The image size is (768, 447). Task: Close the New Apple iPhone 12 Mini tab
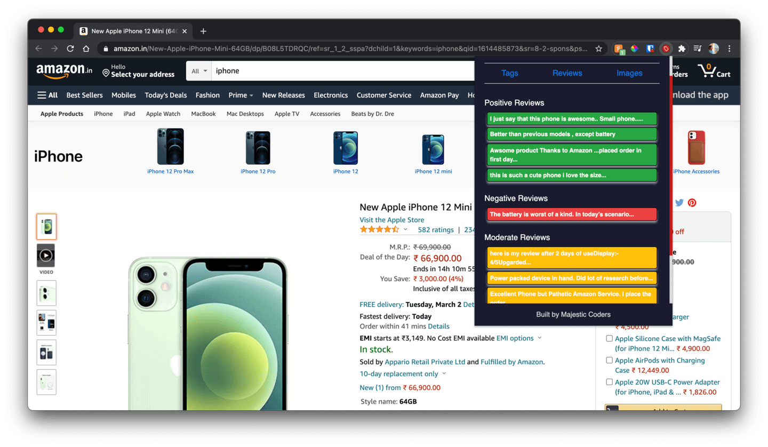tap(185, 31)
